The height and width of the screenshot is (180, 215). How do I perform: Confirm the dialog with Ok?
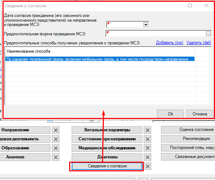[170, 114]
